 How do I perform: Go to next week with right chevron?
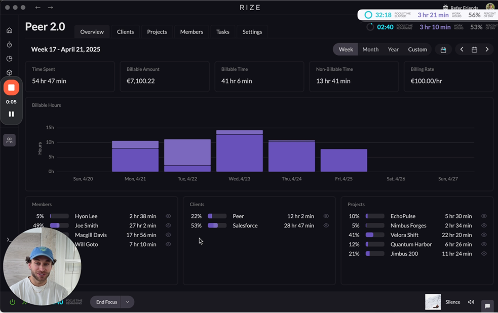(x=487, y=50)
